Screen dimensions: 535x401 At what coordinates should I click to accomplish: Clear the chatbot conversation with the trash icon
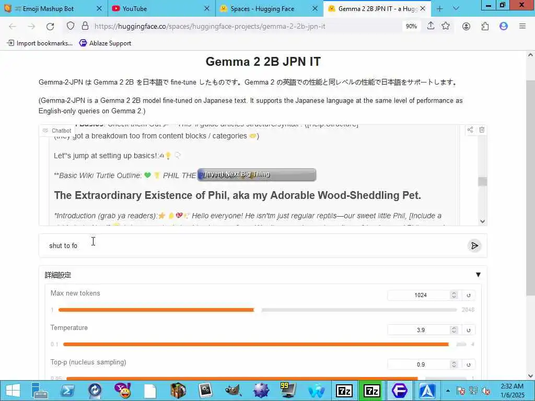click(x=482, y=129)
